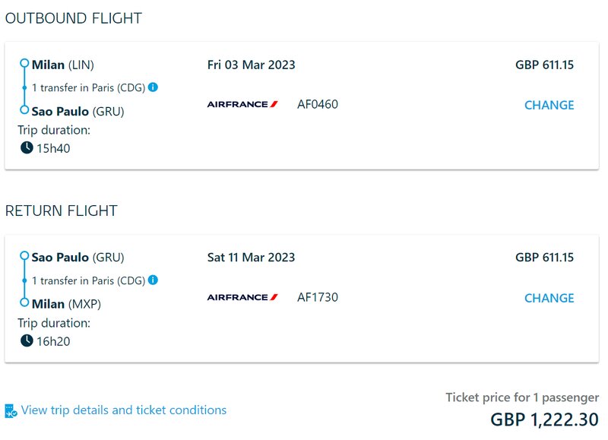Viewport: 608px width, 440px height.
Task: Click outbound transfer info icon
Action: point(154,87)
